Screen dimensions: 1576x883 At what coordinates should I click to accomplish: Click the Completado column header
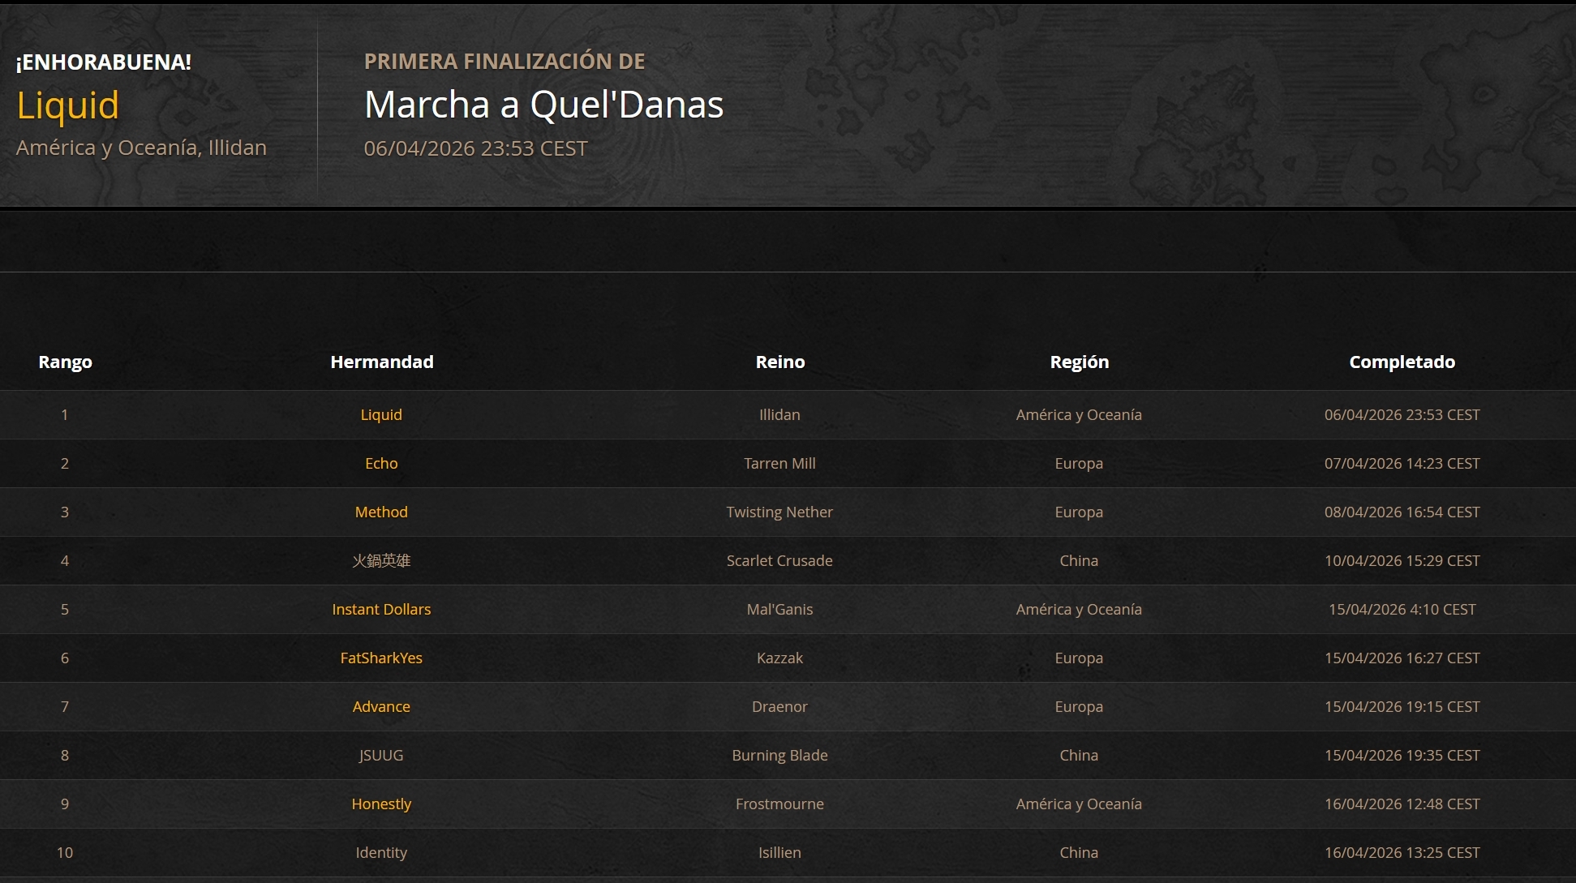tap(1402, 362)
